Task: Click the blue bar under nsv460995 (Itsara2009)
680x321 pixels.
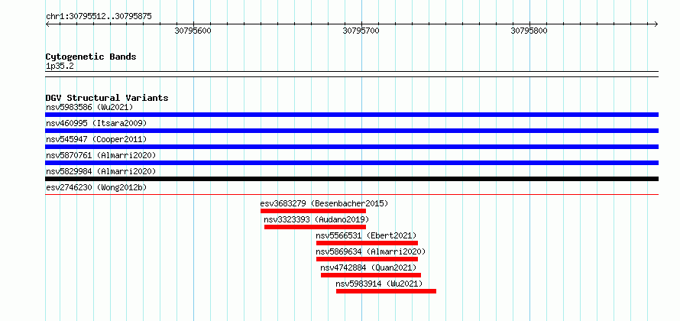Action: 351,131
